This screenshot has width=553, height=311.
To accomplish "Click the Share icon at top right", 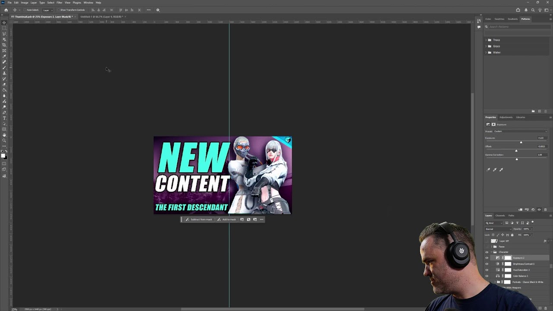I will 518,10.
